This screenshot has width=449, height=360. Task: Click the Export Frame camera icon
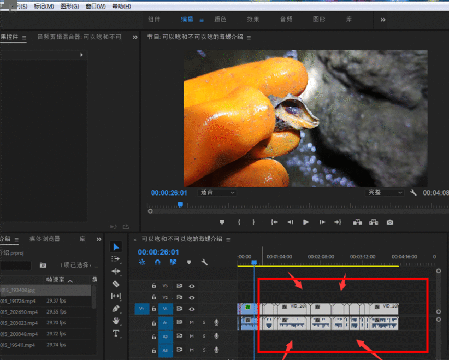(x=389, y=222)
